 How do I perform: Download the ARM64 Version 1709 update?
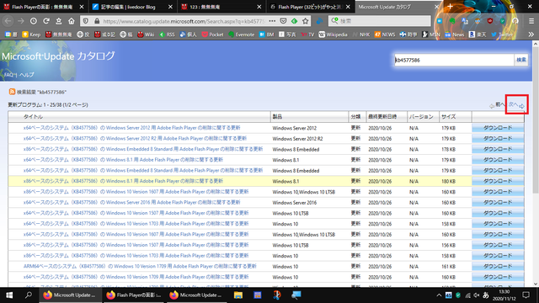(498, 266)
